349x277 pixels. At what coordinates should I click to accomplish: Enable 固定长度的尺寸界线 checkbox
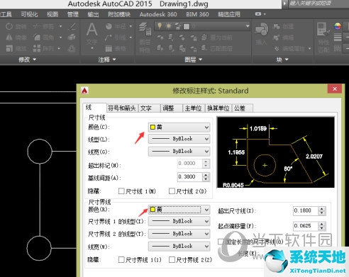click(221, 242)
